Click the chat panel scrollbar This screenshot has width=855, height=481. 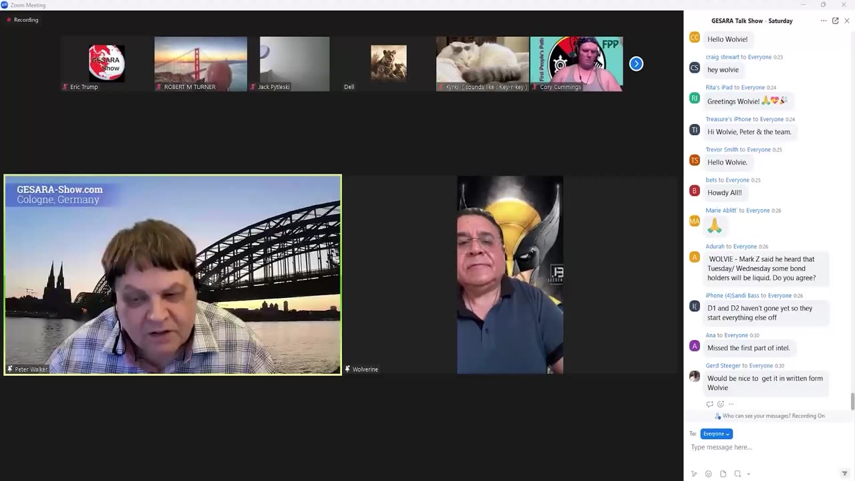(x=852, y=402)
